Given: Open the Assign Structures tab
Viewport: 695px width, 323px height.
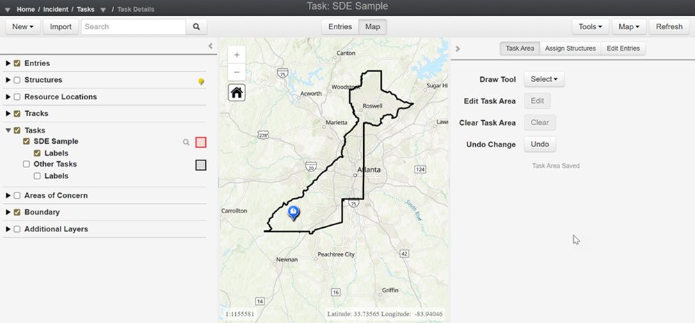Looking at the screenshot, I should coord(570,49).
